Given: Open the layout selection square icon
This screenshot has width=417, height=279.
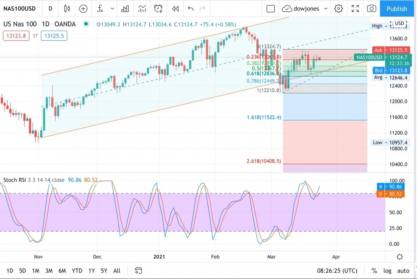Looking at the screenshot, I should point(270,8).
